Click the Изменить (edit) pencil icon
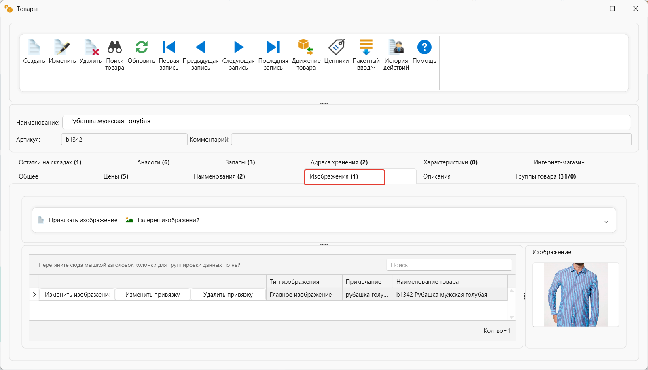Screen dimensions: 648x370 (62, 47)
